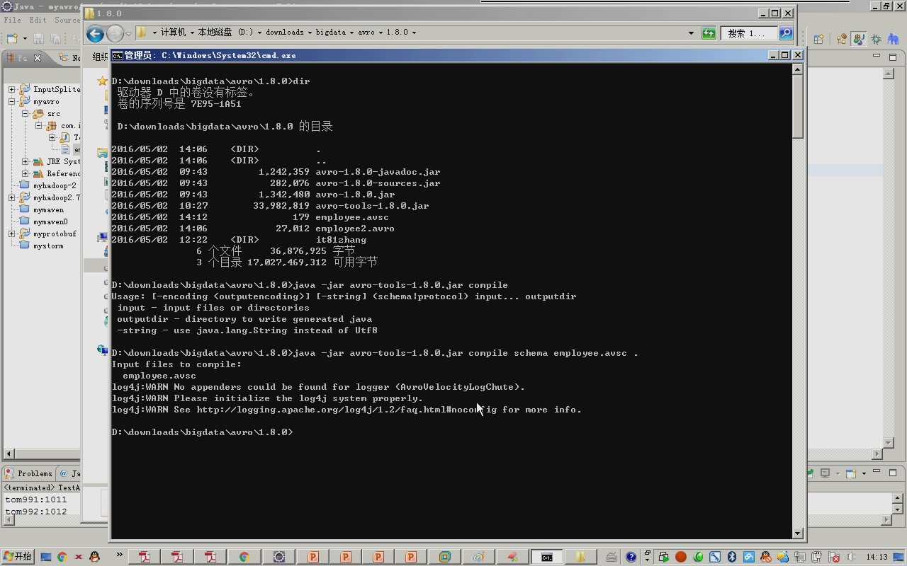Switch to folder Explorer taskbar button
This screenshot has height=566, width=907.
tap(580, 557)
